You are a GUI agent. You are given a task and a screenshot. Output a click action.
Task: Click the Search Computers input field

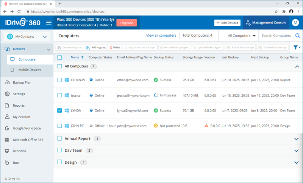point(276,36)
